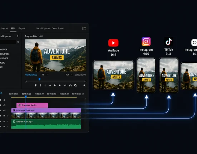Open the Fit zoom dropdown

[45, 75]
